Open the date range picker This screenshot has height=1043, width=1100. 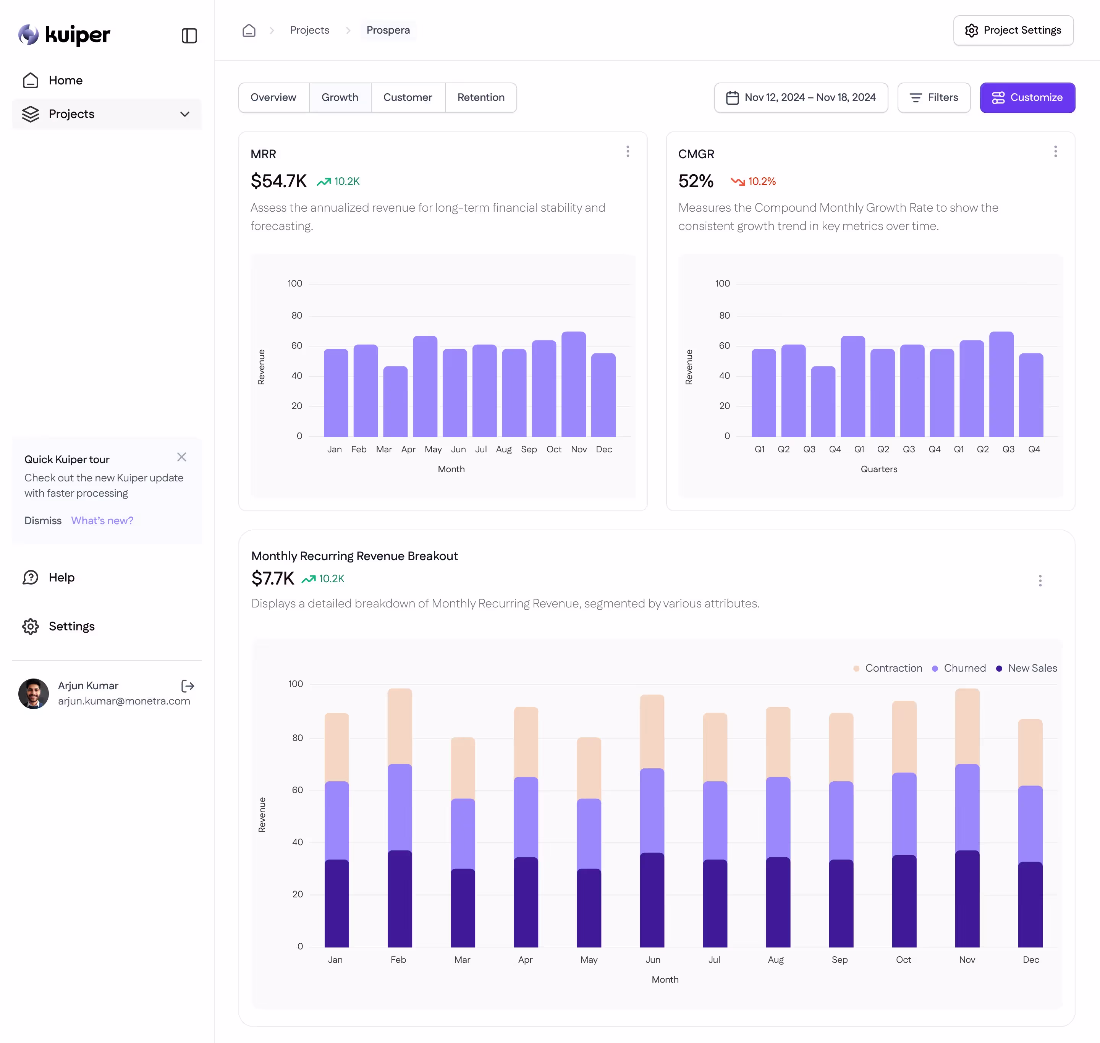801,97
